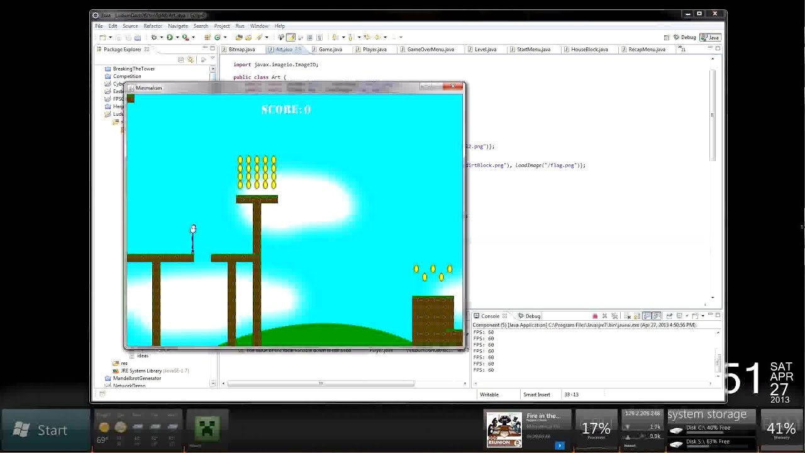Click the Pin Console icon
This screenshot has width=805, height=453.
coord(670,316)
